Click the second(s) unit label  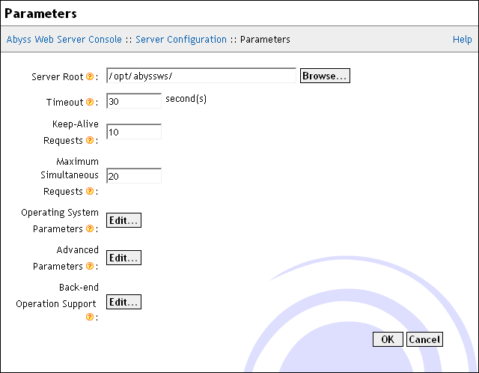click(x=186, y=99)
